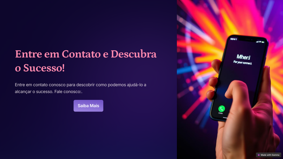Click the Mher:i text on phone screen
Viewport: 283px width, 159px height.
coord(243,57)
